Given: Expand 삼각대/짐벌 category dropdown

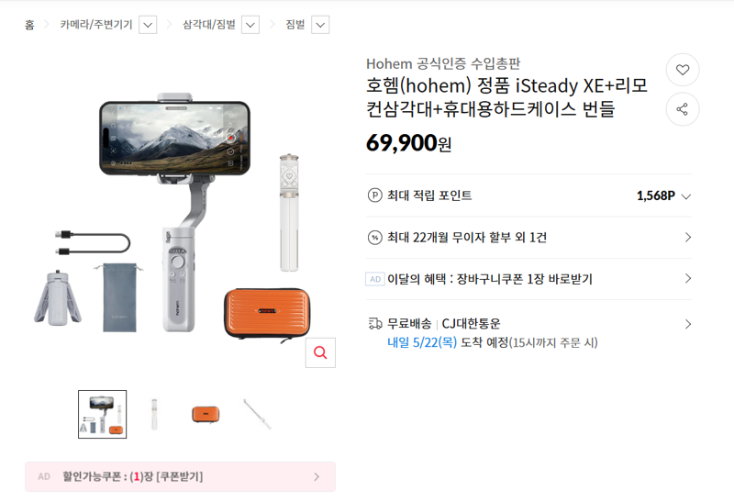Looking at the screenshot, I should coord(250,25).
